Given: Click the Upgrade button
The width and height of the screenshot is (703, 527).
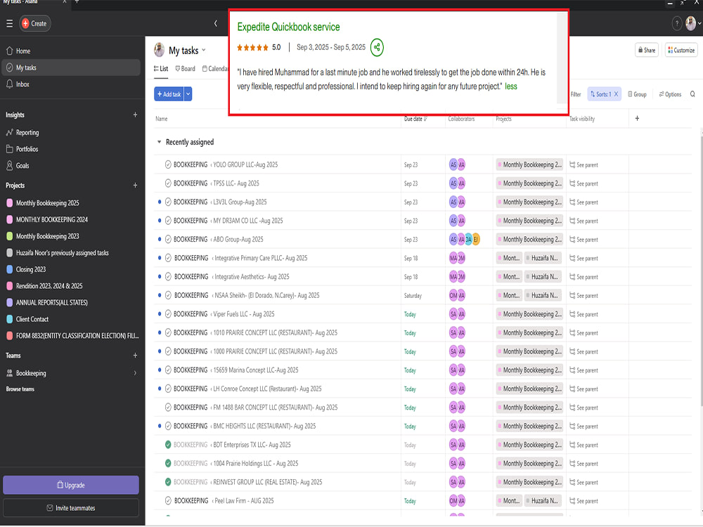Looking at the screenshot, I should click(x=71, y=485).
